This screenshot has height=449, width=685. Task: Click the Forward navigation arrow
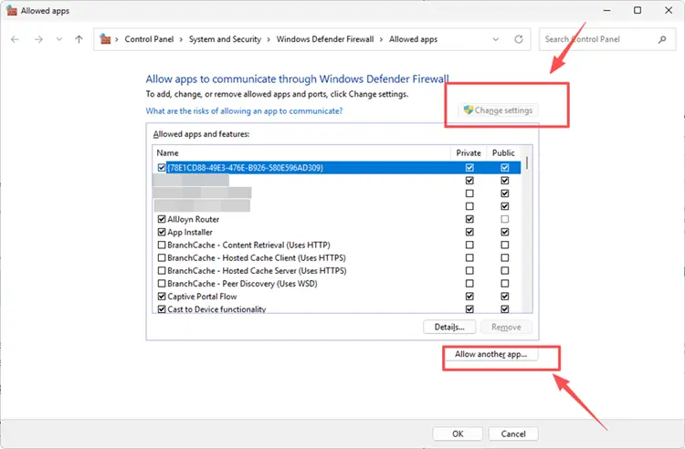(x=38, y=39)
